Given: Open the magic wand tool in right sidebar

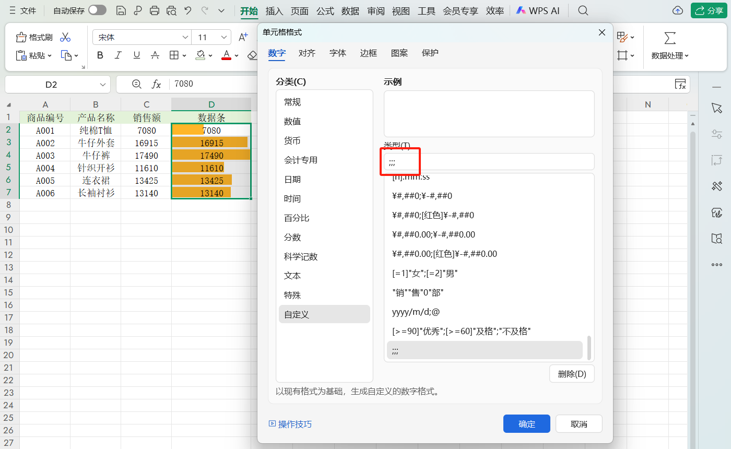Looking at the screenshot, I should tap(716, 186).
